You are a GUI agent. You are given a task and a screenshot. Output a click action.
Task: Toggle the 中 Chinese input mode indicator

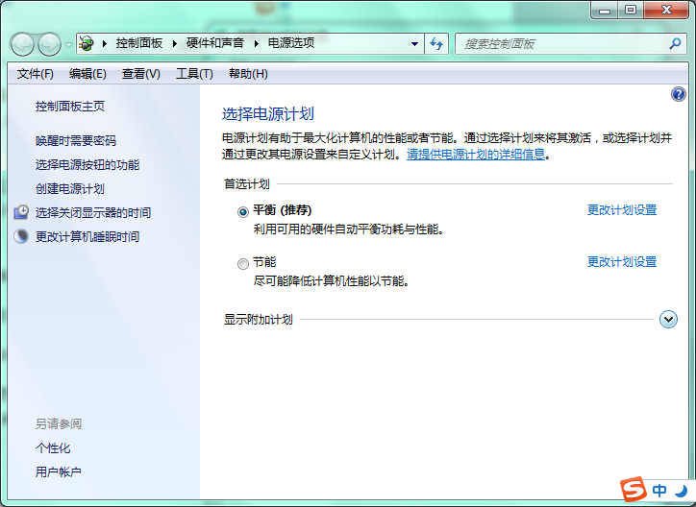659,490
